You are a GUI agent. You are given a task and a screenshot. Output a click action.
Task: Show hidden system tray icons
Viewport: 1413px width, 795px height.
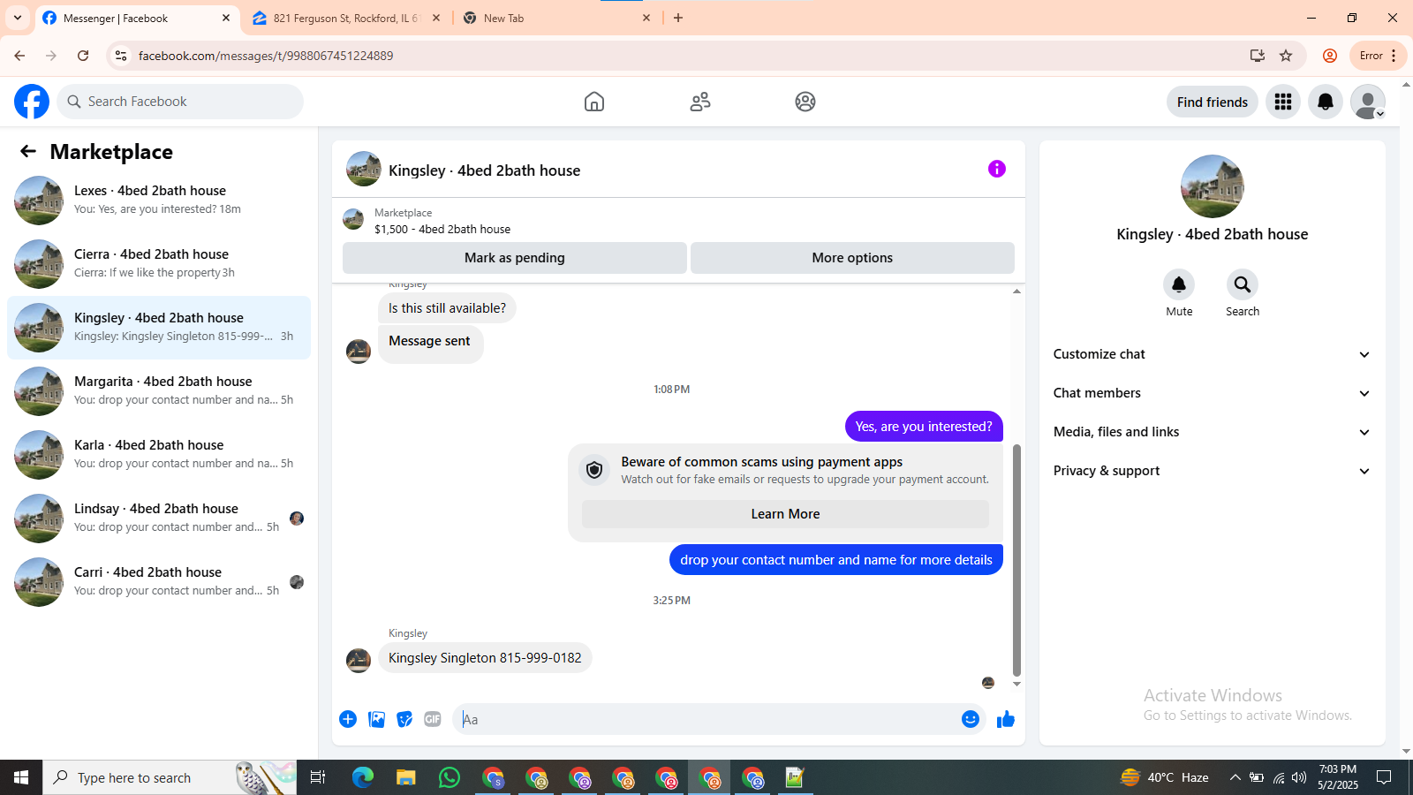click(1235, 777)
